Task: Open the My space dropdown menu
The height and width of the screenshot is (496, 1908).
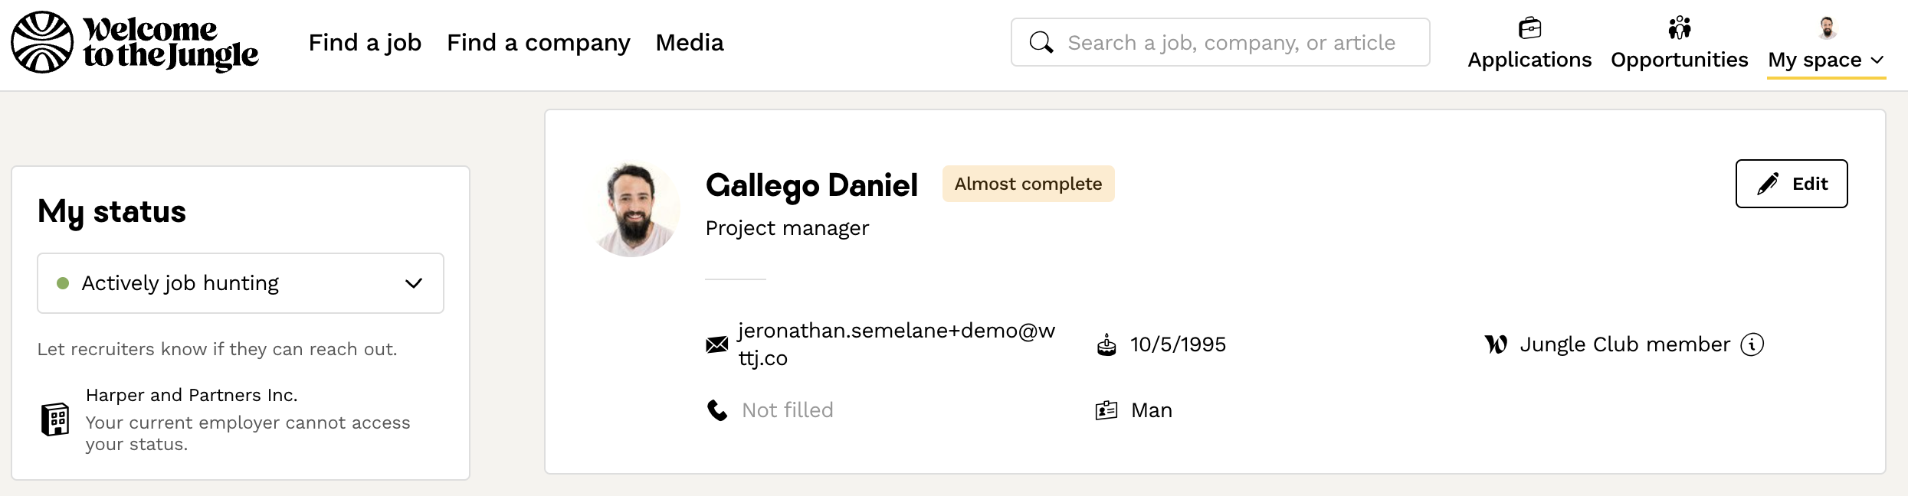Action: 1825,60
